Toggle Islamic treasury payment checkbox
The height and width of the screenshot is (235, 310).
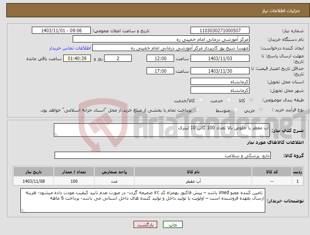click(197, 109)
